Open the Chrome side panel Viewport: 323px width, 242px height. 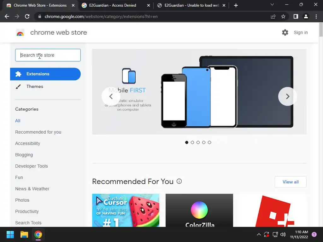click(296, 16)
